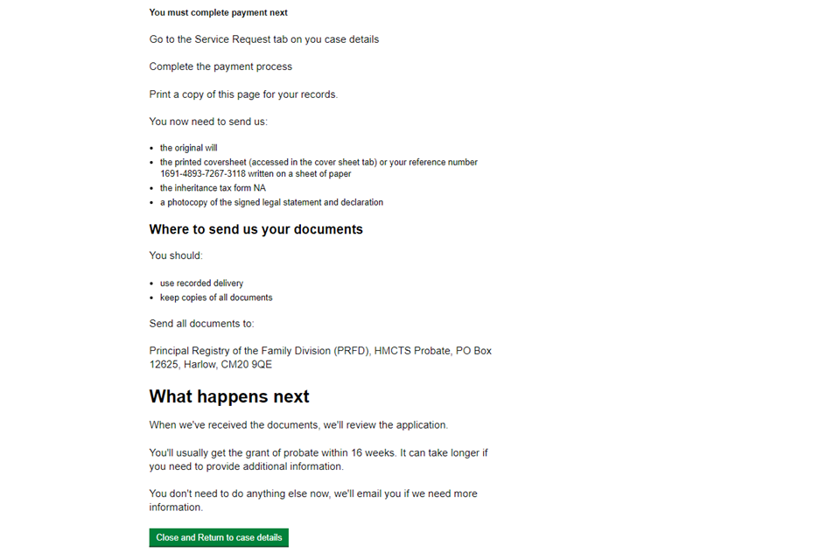Click the printed coversheet bullet item
840x560 pixels.
pos(318,162)
